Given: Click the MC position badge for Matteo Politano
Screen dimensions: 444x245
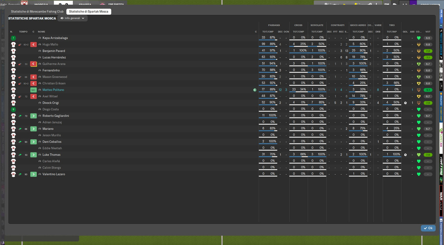Looking at the screenshot, I should pyautogui.click(x=33, y=90).
